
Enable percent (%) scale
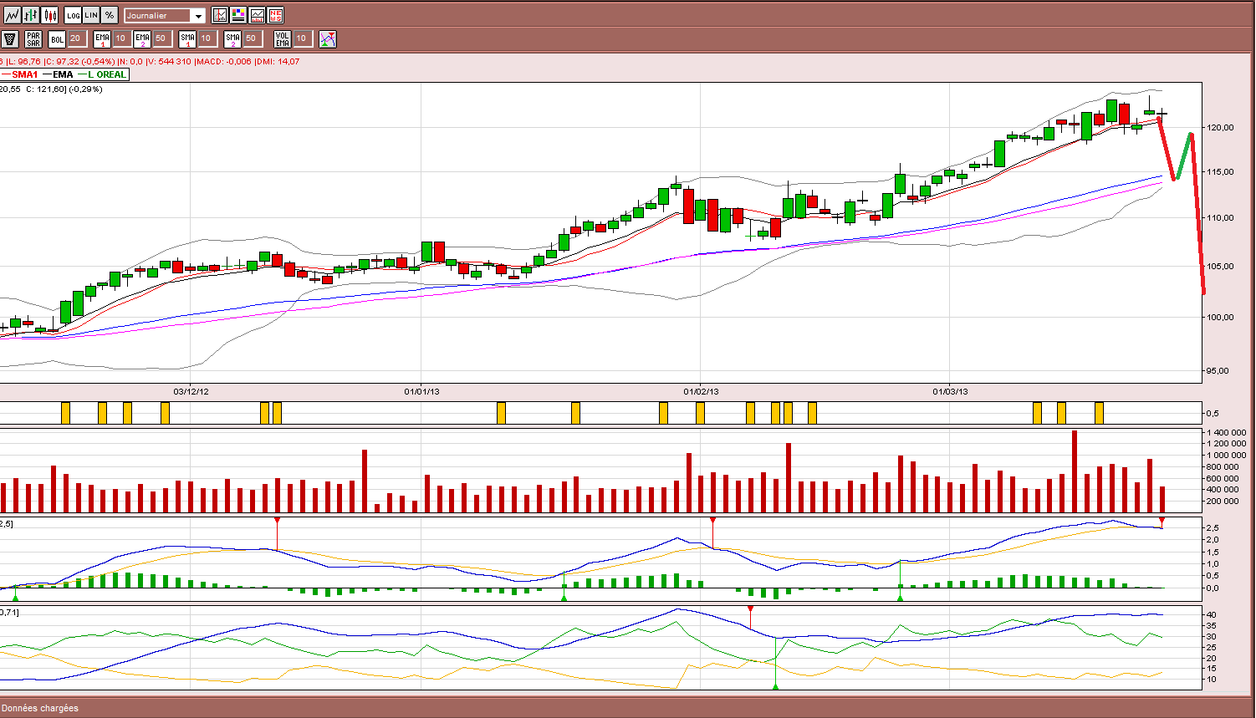110,15
